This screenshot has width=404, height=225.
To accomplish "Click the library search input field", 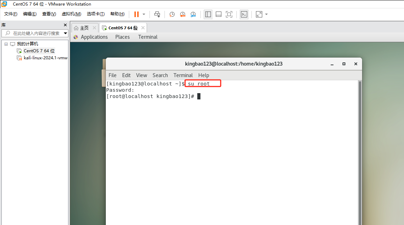I will (36, 33).
